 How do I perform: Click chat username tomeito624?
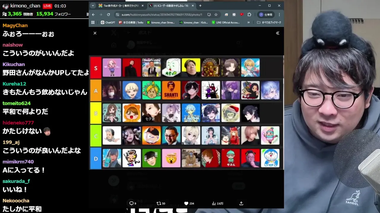click(17, 103)
